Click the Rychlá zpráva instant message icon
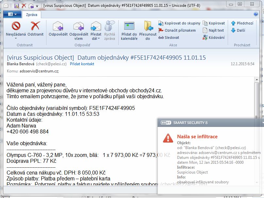 109,26
